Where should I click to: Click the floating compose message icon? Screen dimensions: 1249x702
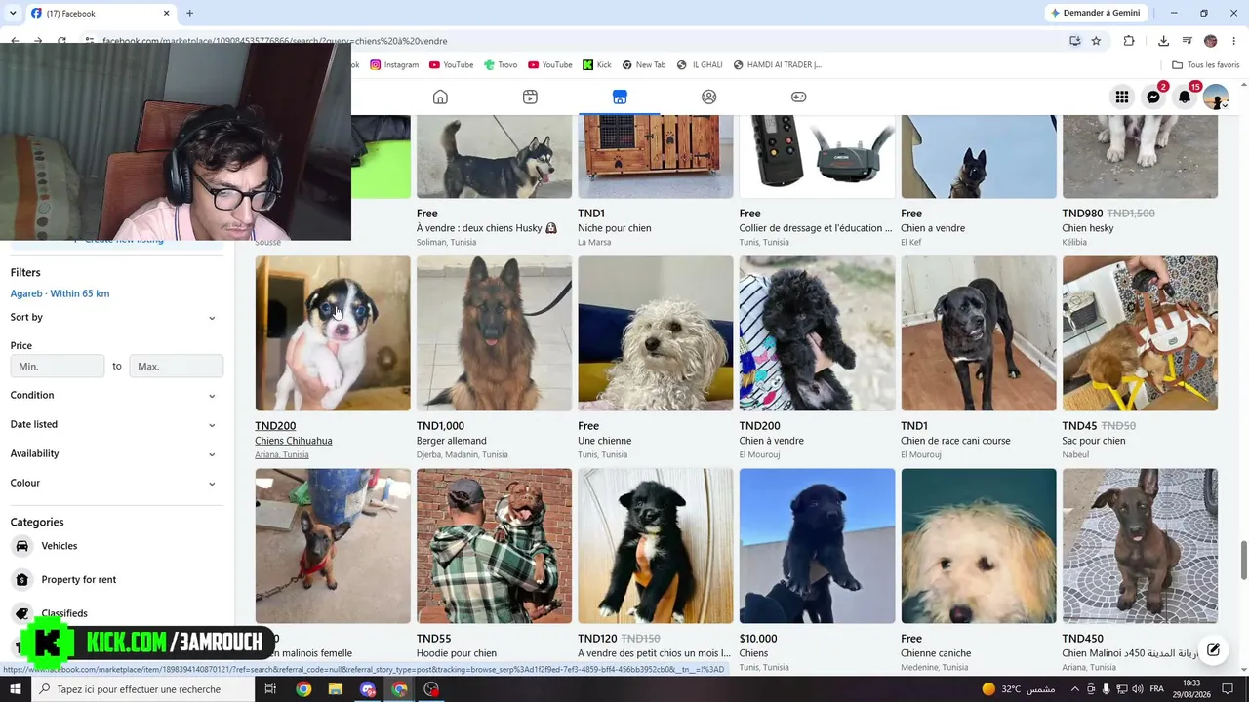click(1213, 650)
